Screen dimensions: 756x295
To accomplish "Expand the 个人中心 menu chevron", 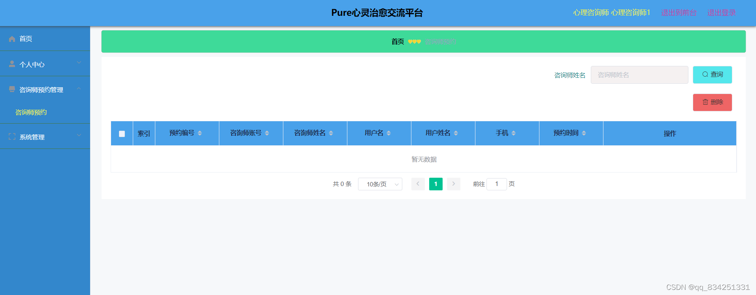I will coord(79,62).
